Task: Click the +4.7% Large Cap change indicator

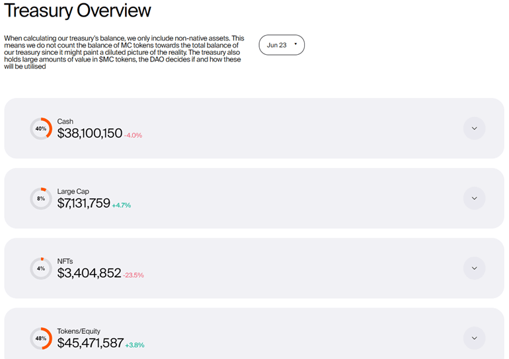Action: [122, 205]
